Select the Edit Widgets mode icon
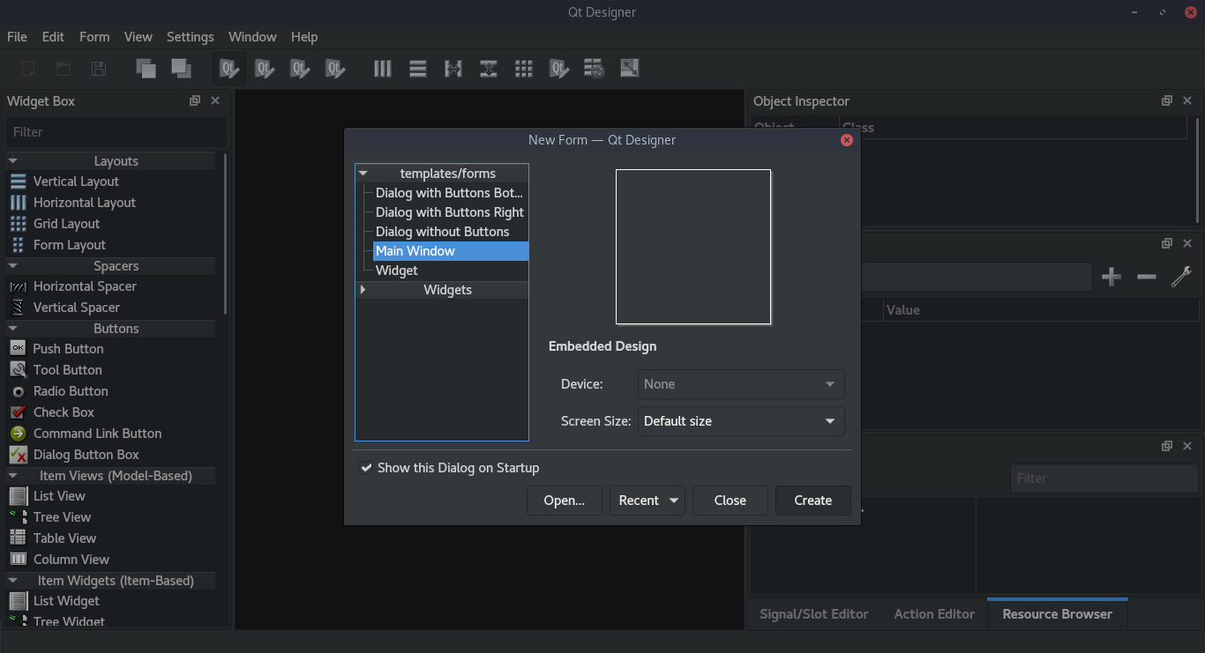The height and width of the screenshot is (653, 1205). tap(228, 68)
